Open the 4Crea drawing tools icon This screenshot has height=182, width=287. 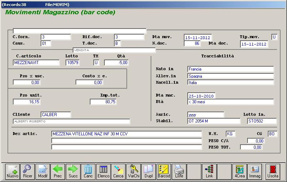click(240, 171)
